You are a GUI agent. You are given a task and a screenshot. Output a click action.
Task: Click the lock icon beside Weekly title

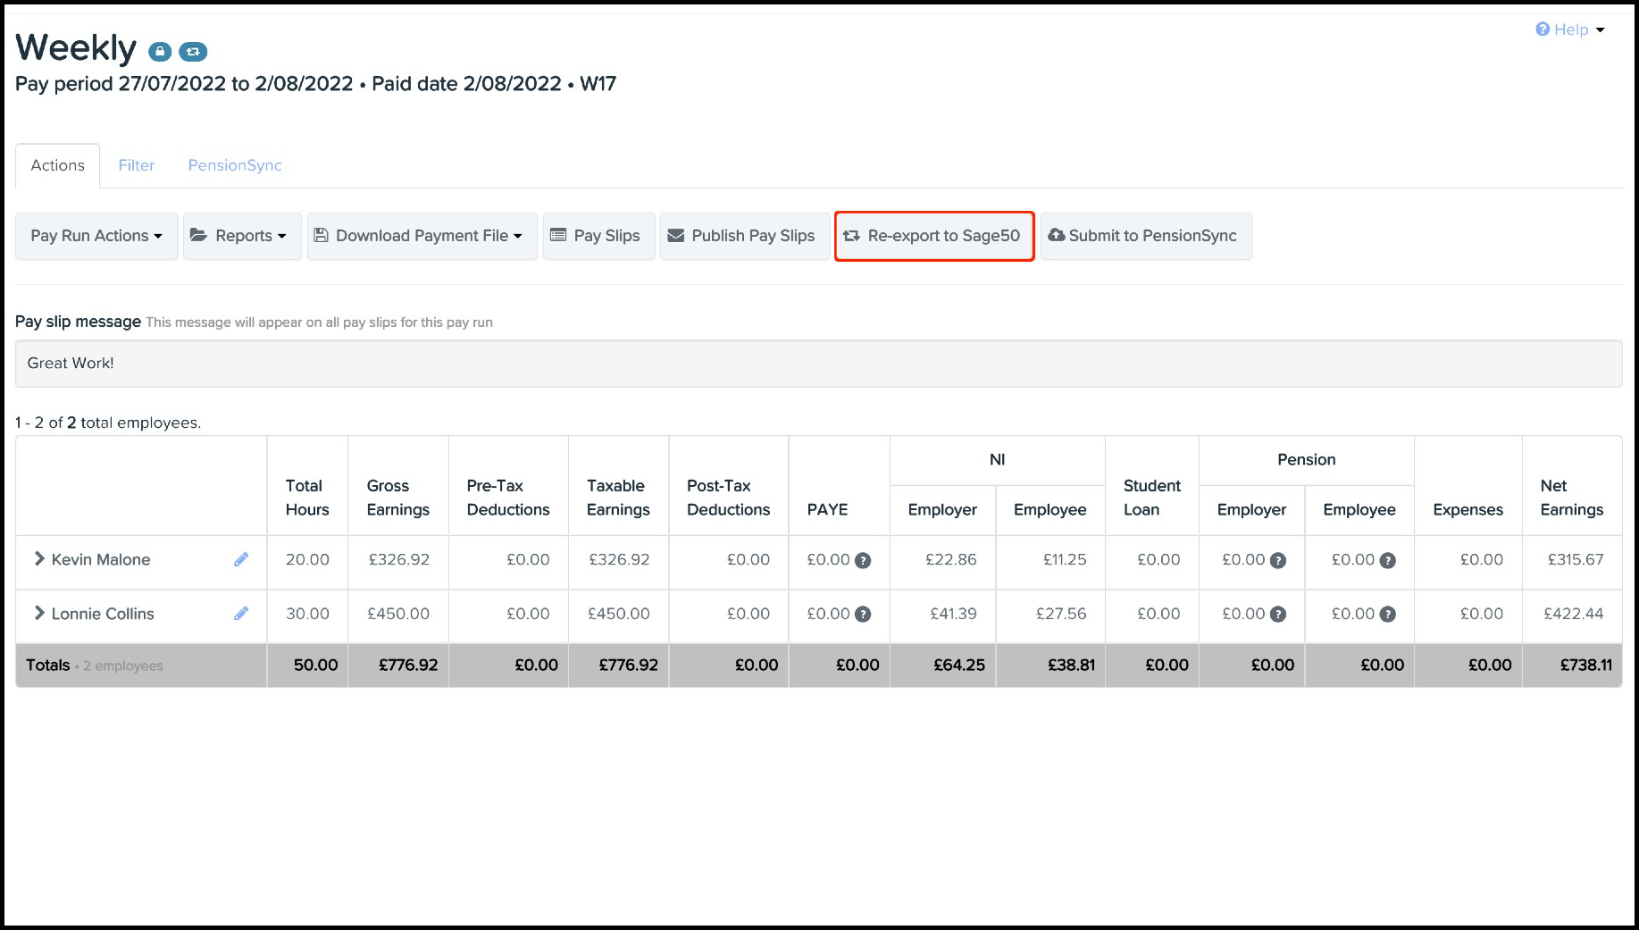coord(160,52)
